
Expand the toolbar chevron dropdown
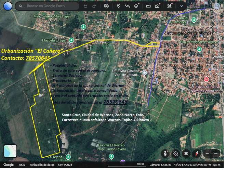[181, 6]
